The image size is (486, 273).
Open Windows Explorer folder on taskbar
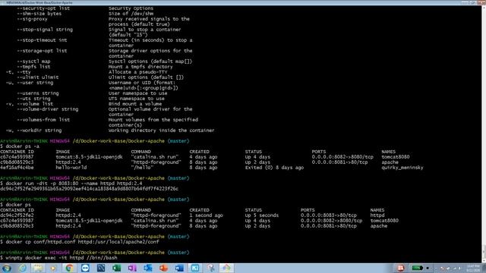point(38,268)
